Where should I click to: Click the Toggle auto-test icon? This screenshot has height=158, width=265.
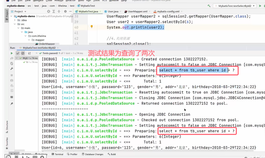tap(12, 64)
